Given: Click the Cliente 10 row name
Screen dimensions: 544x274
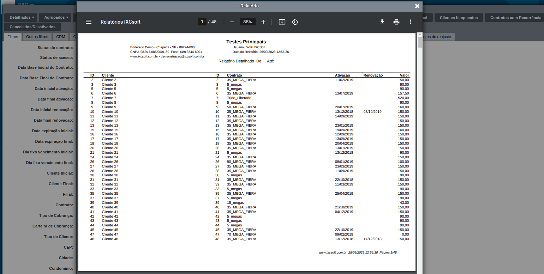Looking at the screenshot, I should point(110,112).
